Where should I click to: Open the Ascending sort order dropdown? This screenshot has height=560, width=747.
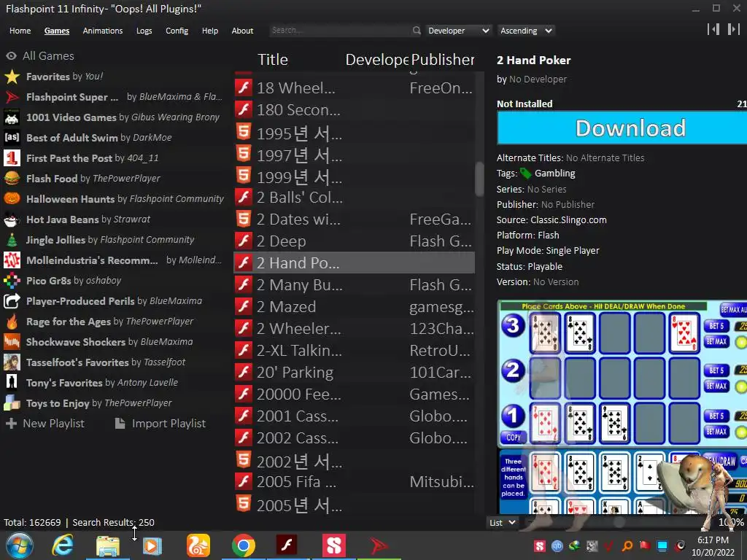pyautogui.click(x=526, y=31)
